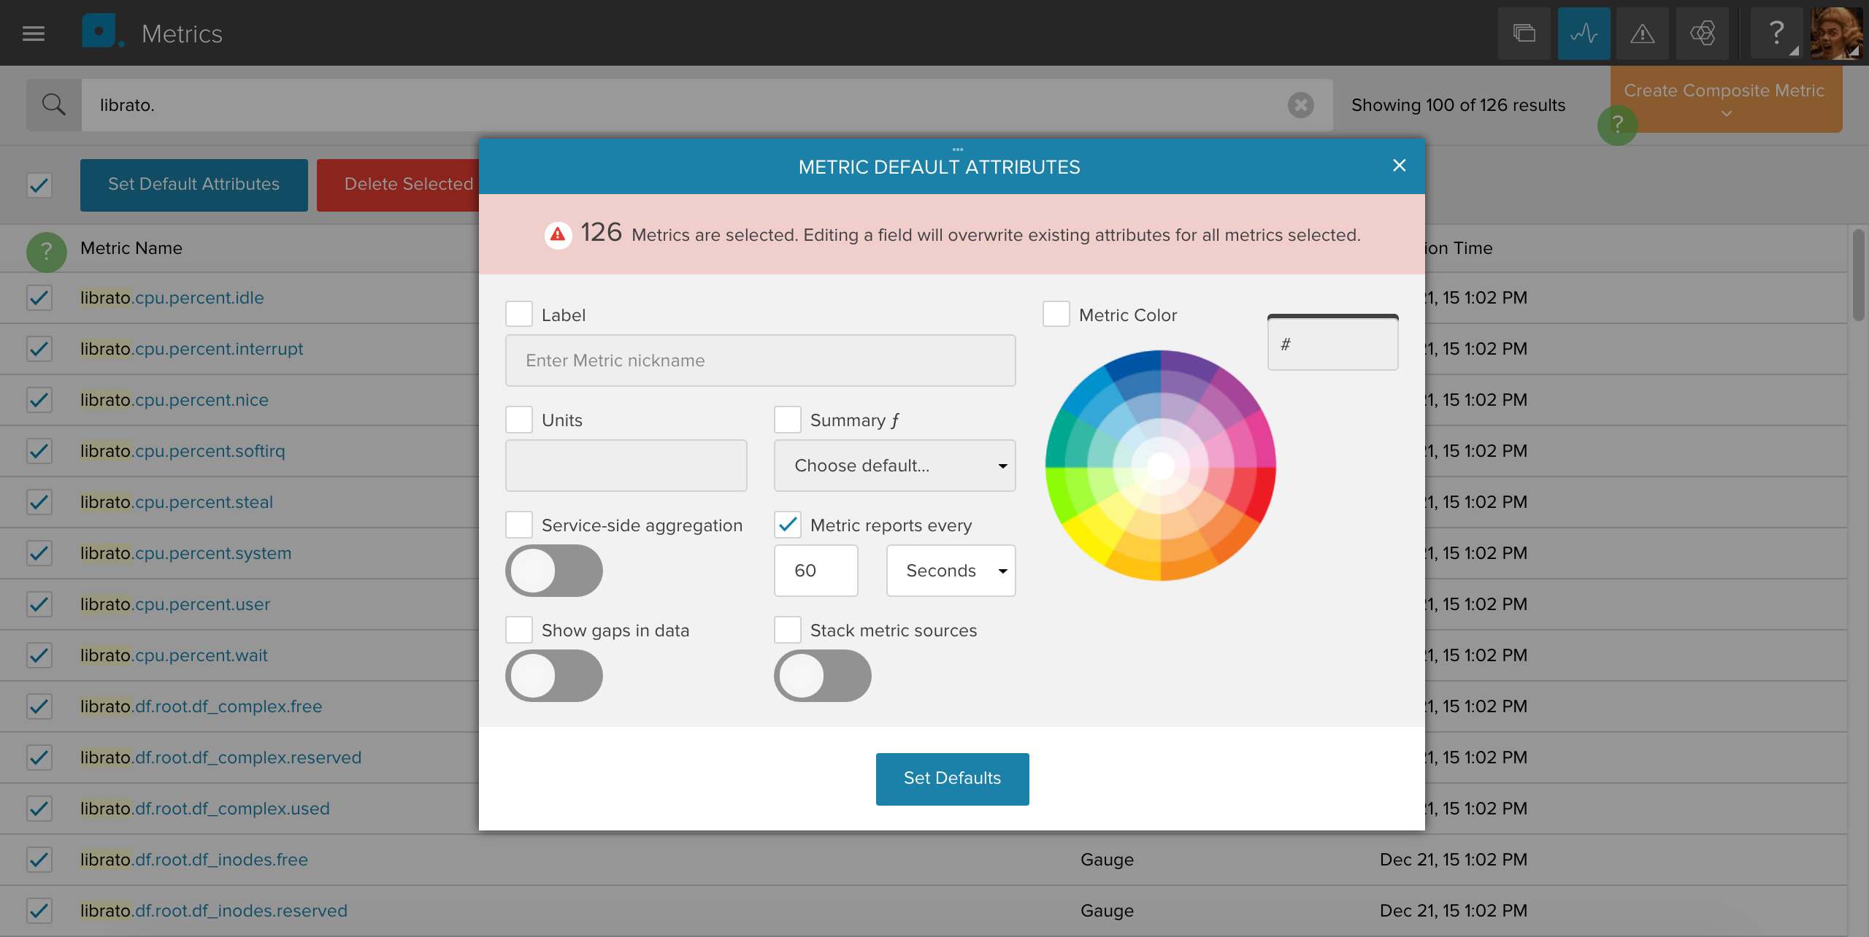Viewport: 1869px width, 937px height.
Task: Click the search magnifier icon
Action: tap(54, 105)
